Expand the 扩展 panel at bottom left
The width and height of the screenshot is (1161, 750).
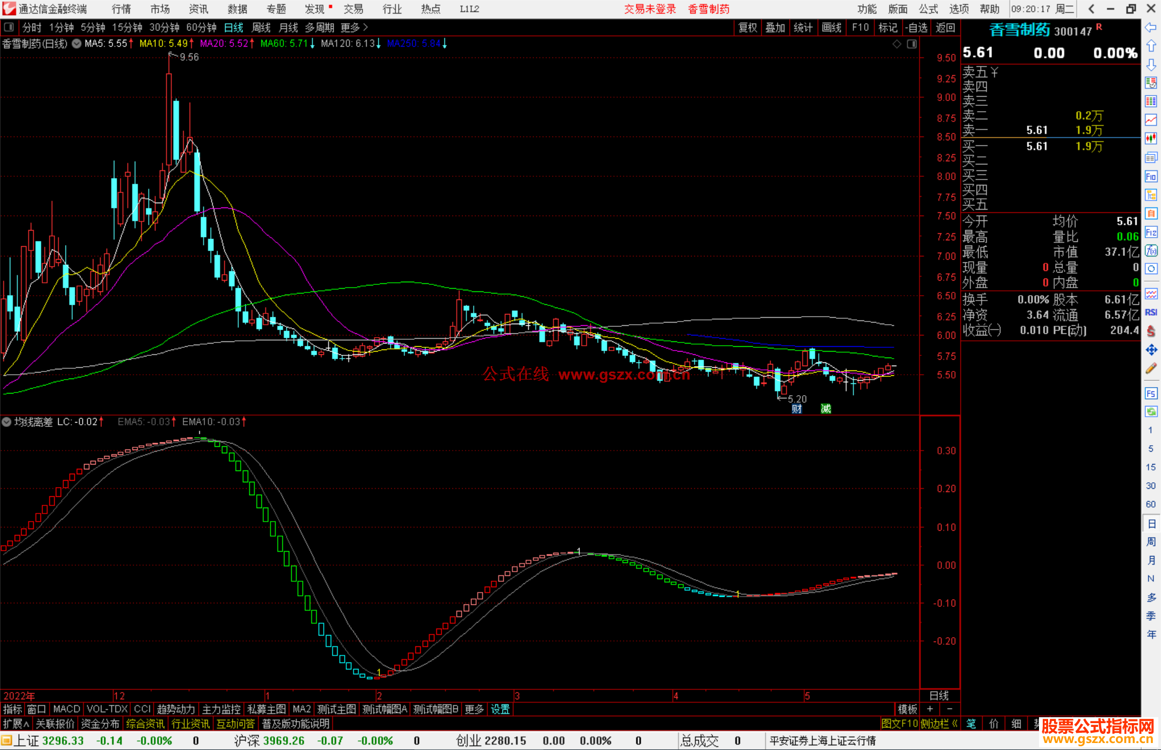pyautogui.click(x=16, y=724)
